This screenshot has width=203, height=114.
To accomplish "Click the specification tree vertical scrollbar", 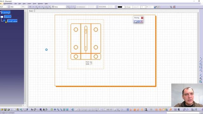I will [x=25, y=57].
